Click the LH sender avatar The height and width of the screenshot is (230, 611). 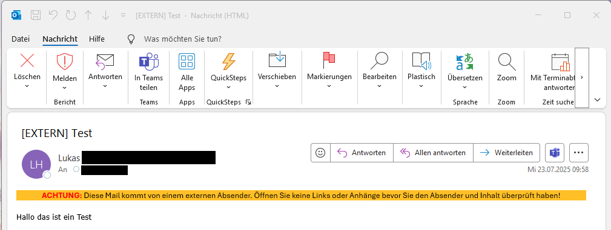pos(36,164)
